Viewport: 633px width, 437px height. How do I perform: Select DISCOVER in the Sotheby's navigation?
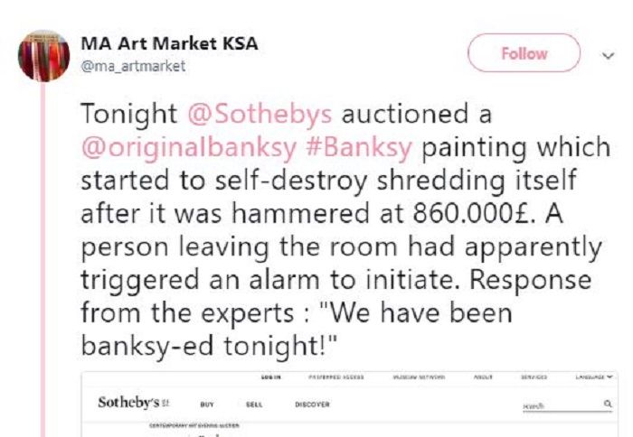point(312,404)
